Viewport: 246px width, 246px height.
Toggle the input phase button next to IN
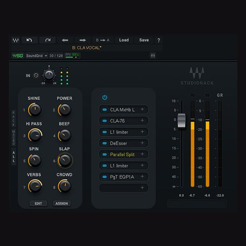(35, 75)
